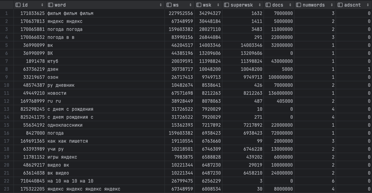
Task: Select row number 1 in the gutter
Action: [6, 13]
